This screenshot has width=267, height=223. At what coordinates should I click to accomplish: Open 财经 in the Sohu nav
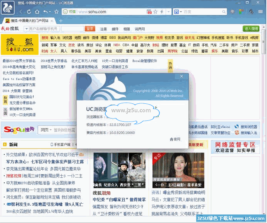(x=156, y=45)
